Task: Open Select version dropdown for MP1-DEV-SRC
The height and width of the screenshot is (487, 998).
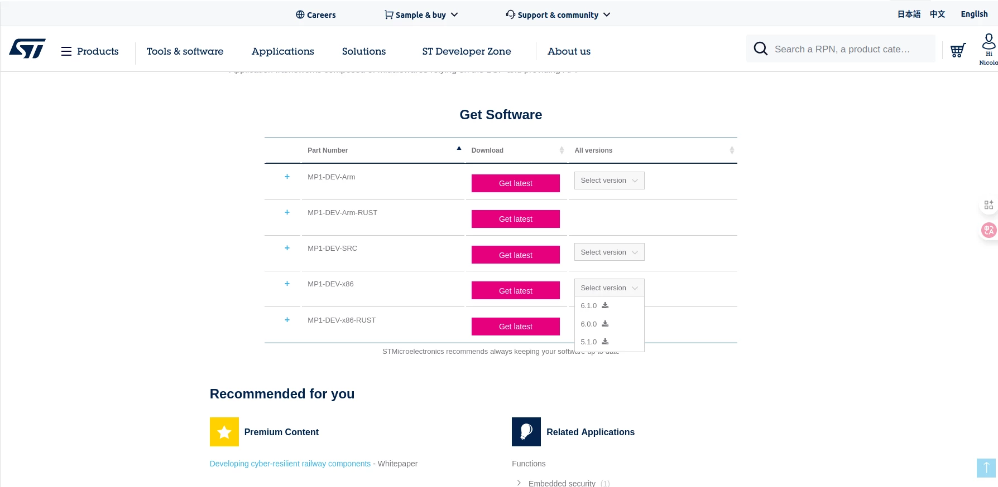Action: [610, 252]
